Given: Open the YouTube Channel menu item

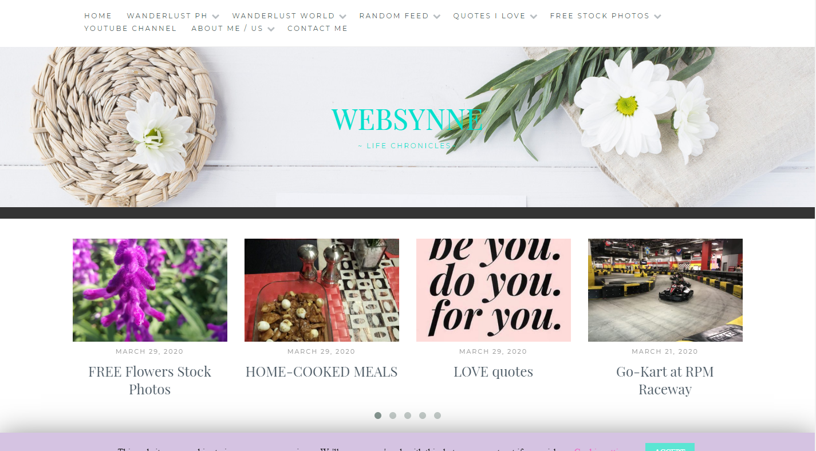Looking at the screenshot, I should point(131,29).
